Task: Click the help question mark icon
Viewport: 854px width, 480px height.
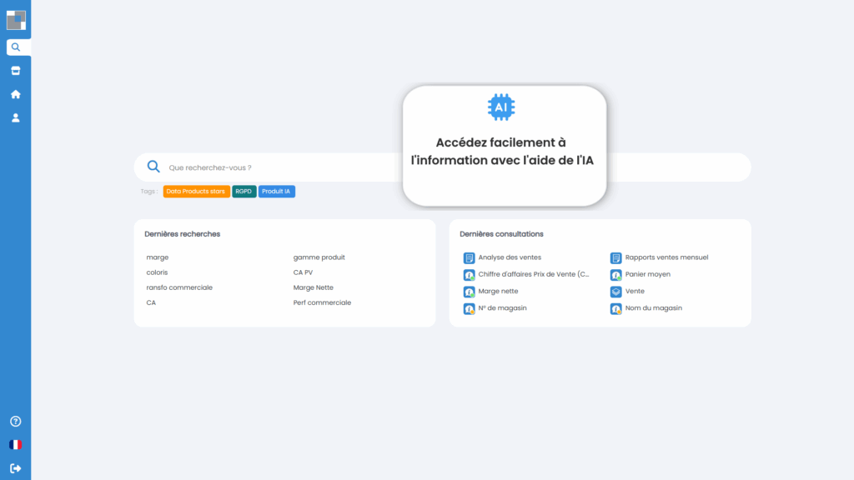Action: pos(15,422)
